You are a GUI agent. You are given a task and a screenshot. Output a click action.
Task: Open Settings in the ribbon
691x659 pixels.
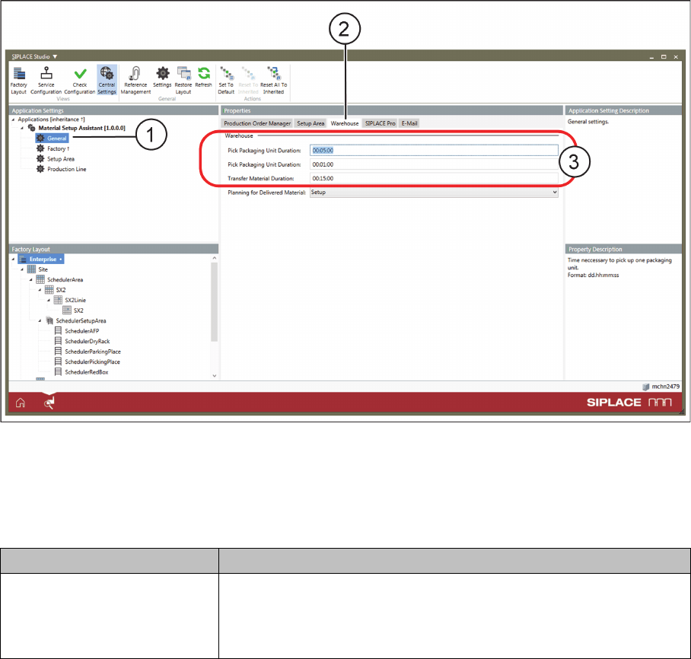pos(162,77)
